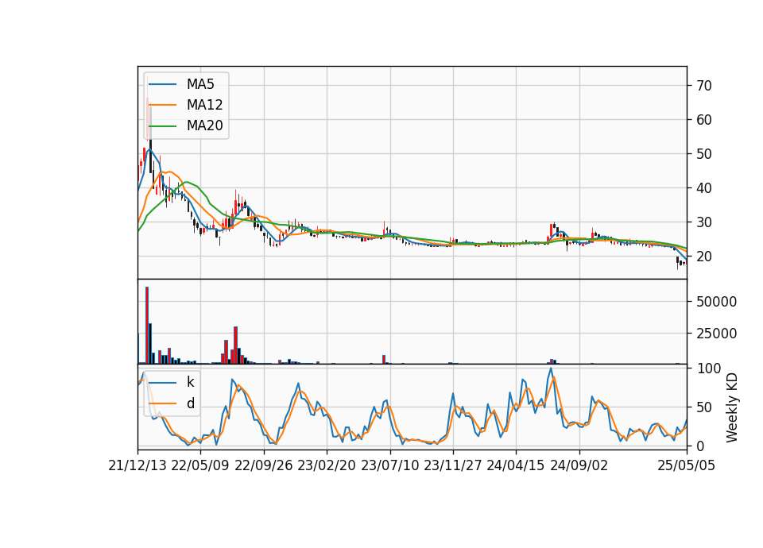Click the tallest red volume bar
Image resolution: width=763 pixels, height=548 pixels.
pyautogui.click(x=147, y=326)
